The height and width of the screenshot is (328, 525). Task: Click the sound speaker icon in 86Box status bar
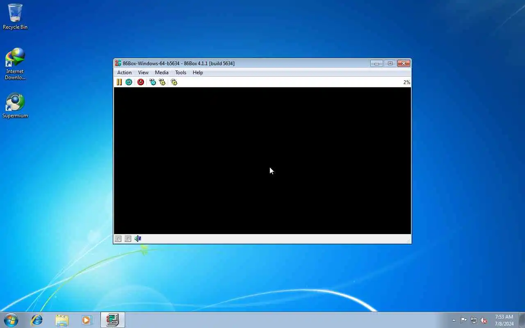tap(138, 239)
